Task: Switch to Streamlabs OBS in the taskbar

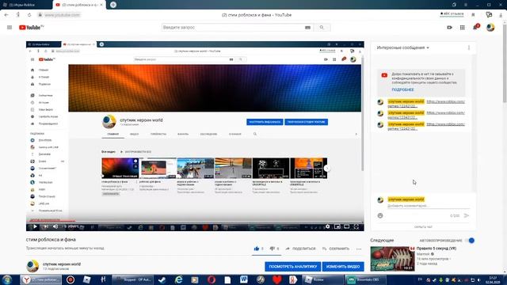Action: click(x=364, y=279)
